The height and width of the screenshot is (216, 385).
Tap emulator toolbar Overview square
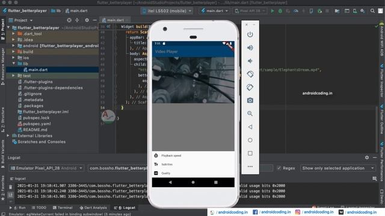coord(250,154)
